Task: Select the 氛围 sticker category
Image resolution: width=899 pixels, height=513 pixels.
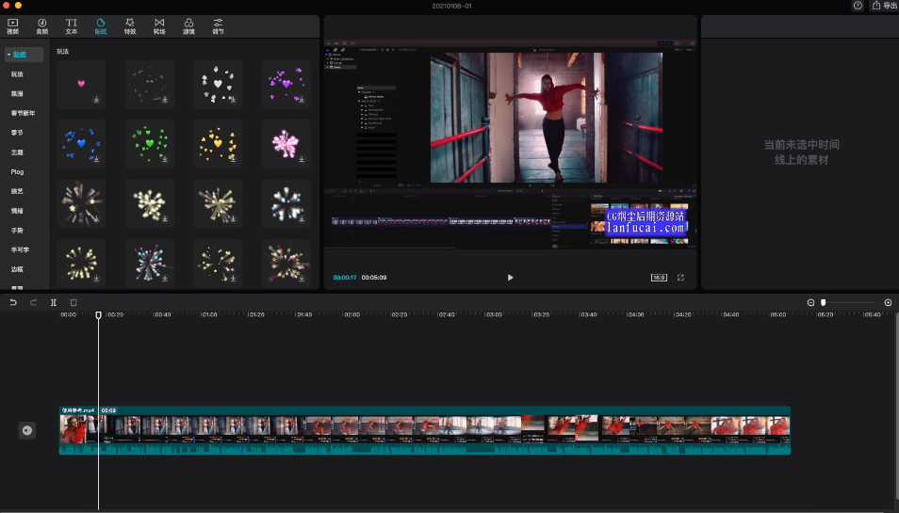Action: [x=17, y=93]
